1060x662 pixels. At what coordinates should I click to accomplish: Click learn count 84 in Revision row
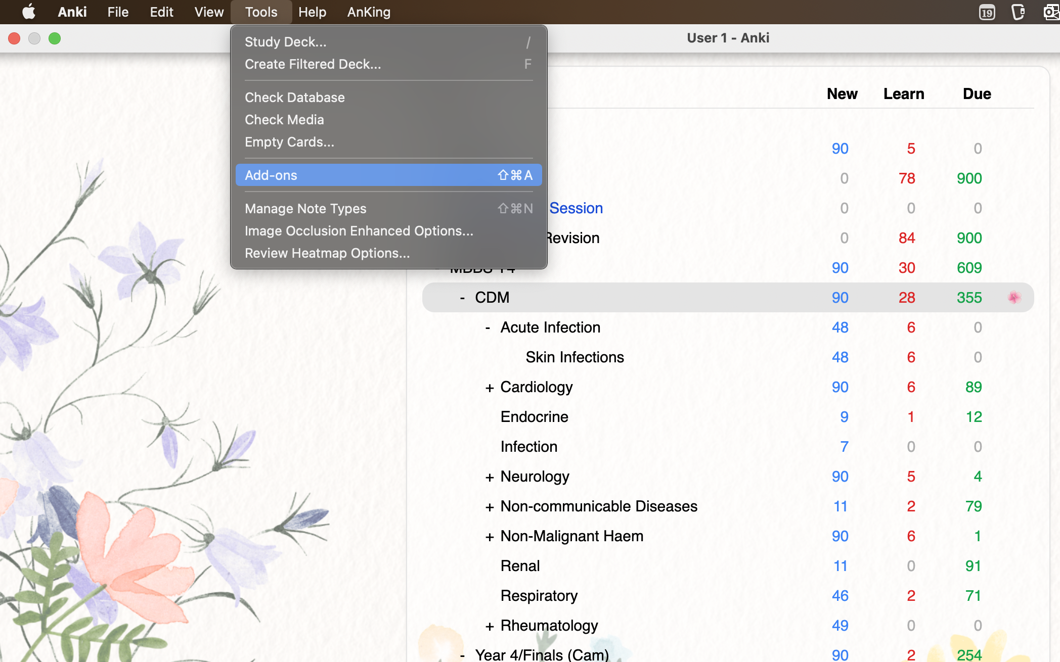click(x=907, y=238)
